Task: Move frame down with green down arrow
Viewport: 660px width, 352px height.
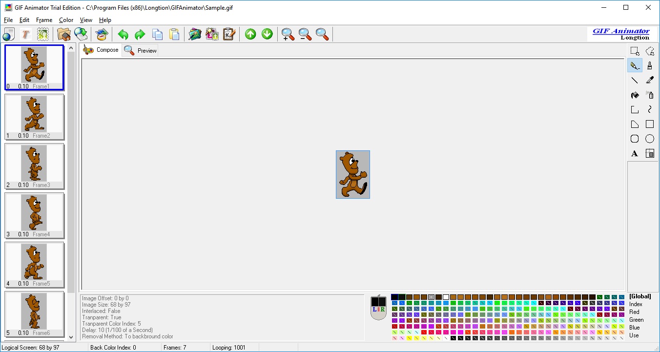Action: 267,34
